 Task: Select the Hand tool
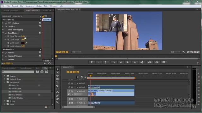(x=57, y=99)
